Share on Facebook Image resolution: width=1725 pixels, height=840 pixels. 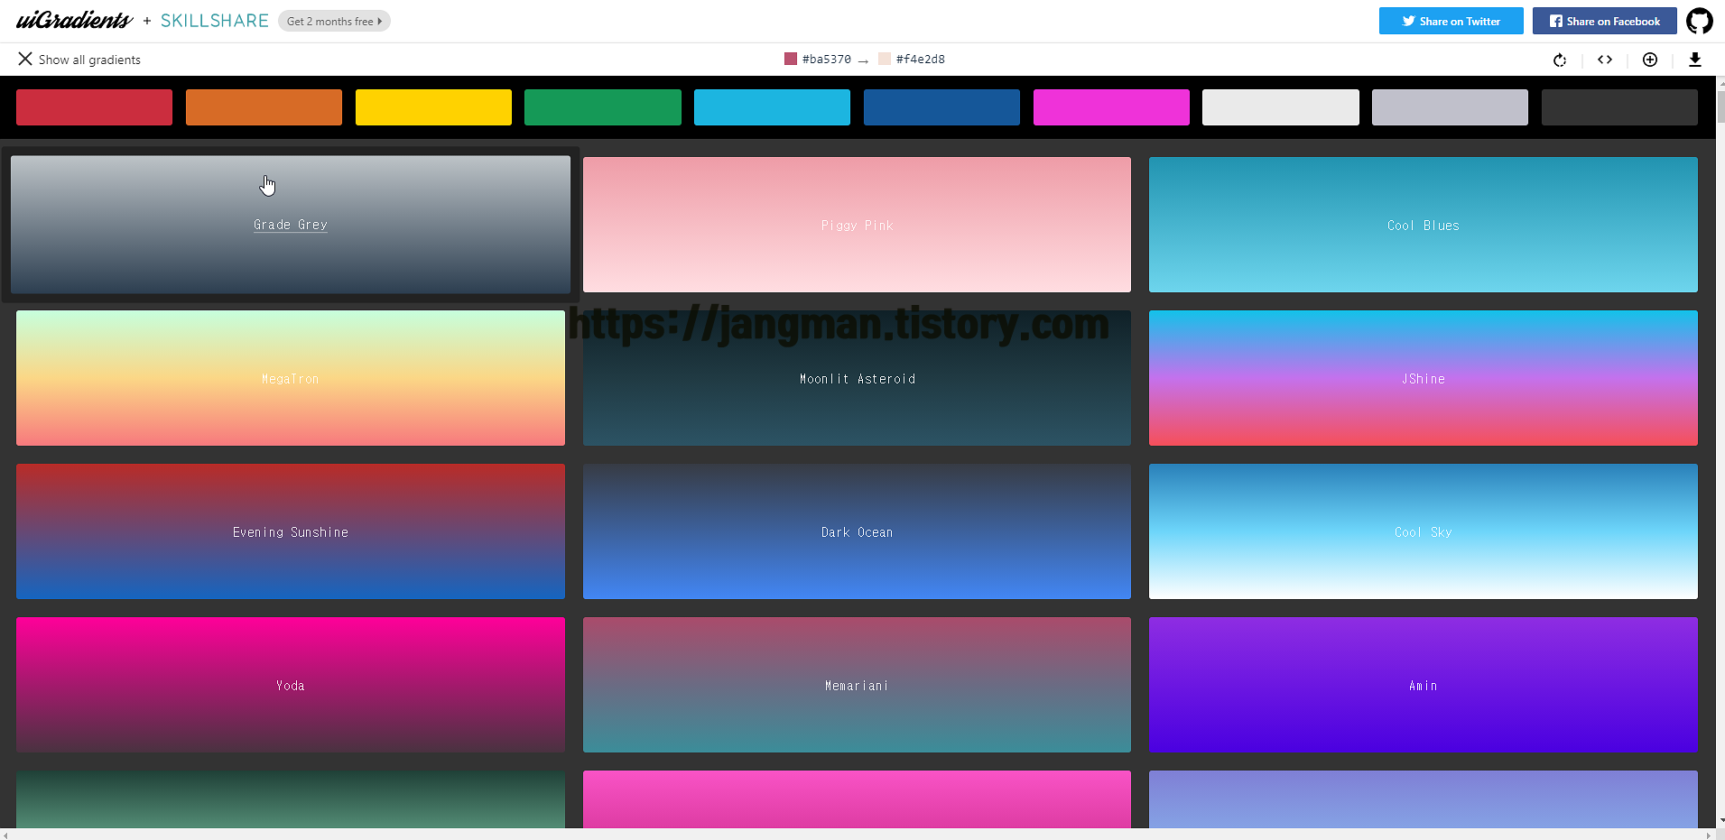(x=1605, y=21)
